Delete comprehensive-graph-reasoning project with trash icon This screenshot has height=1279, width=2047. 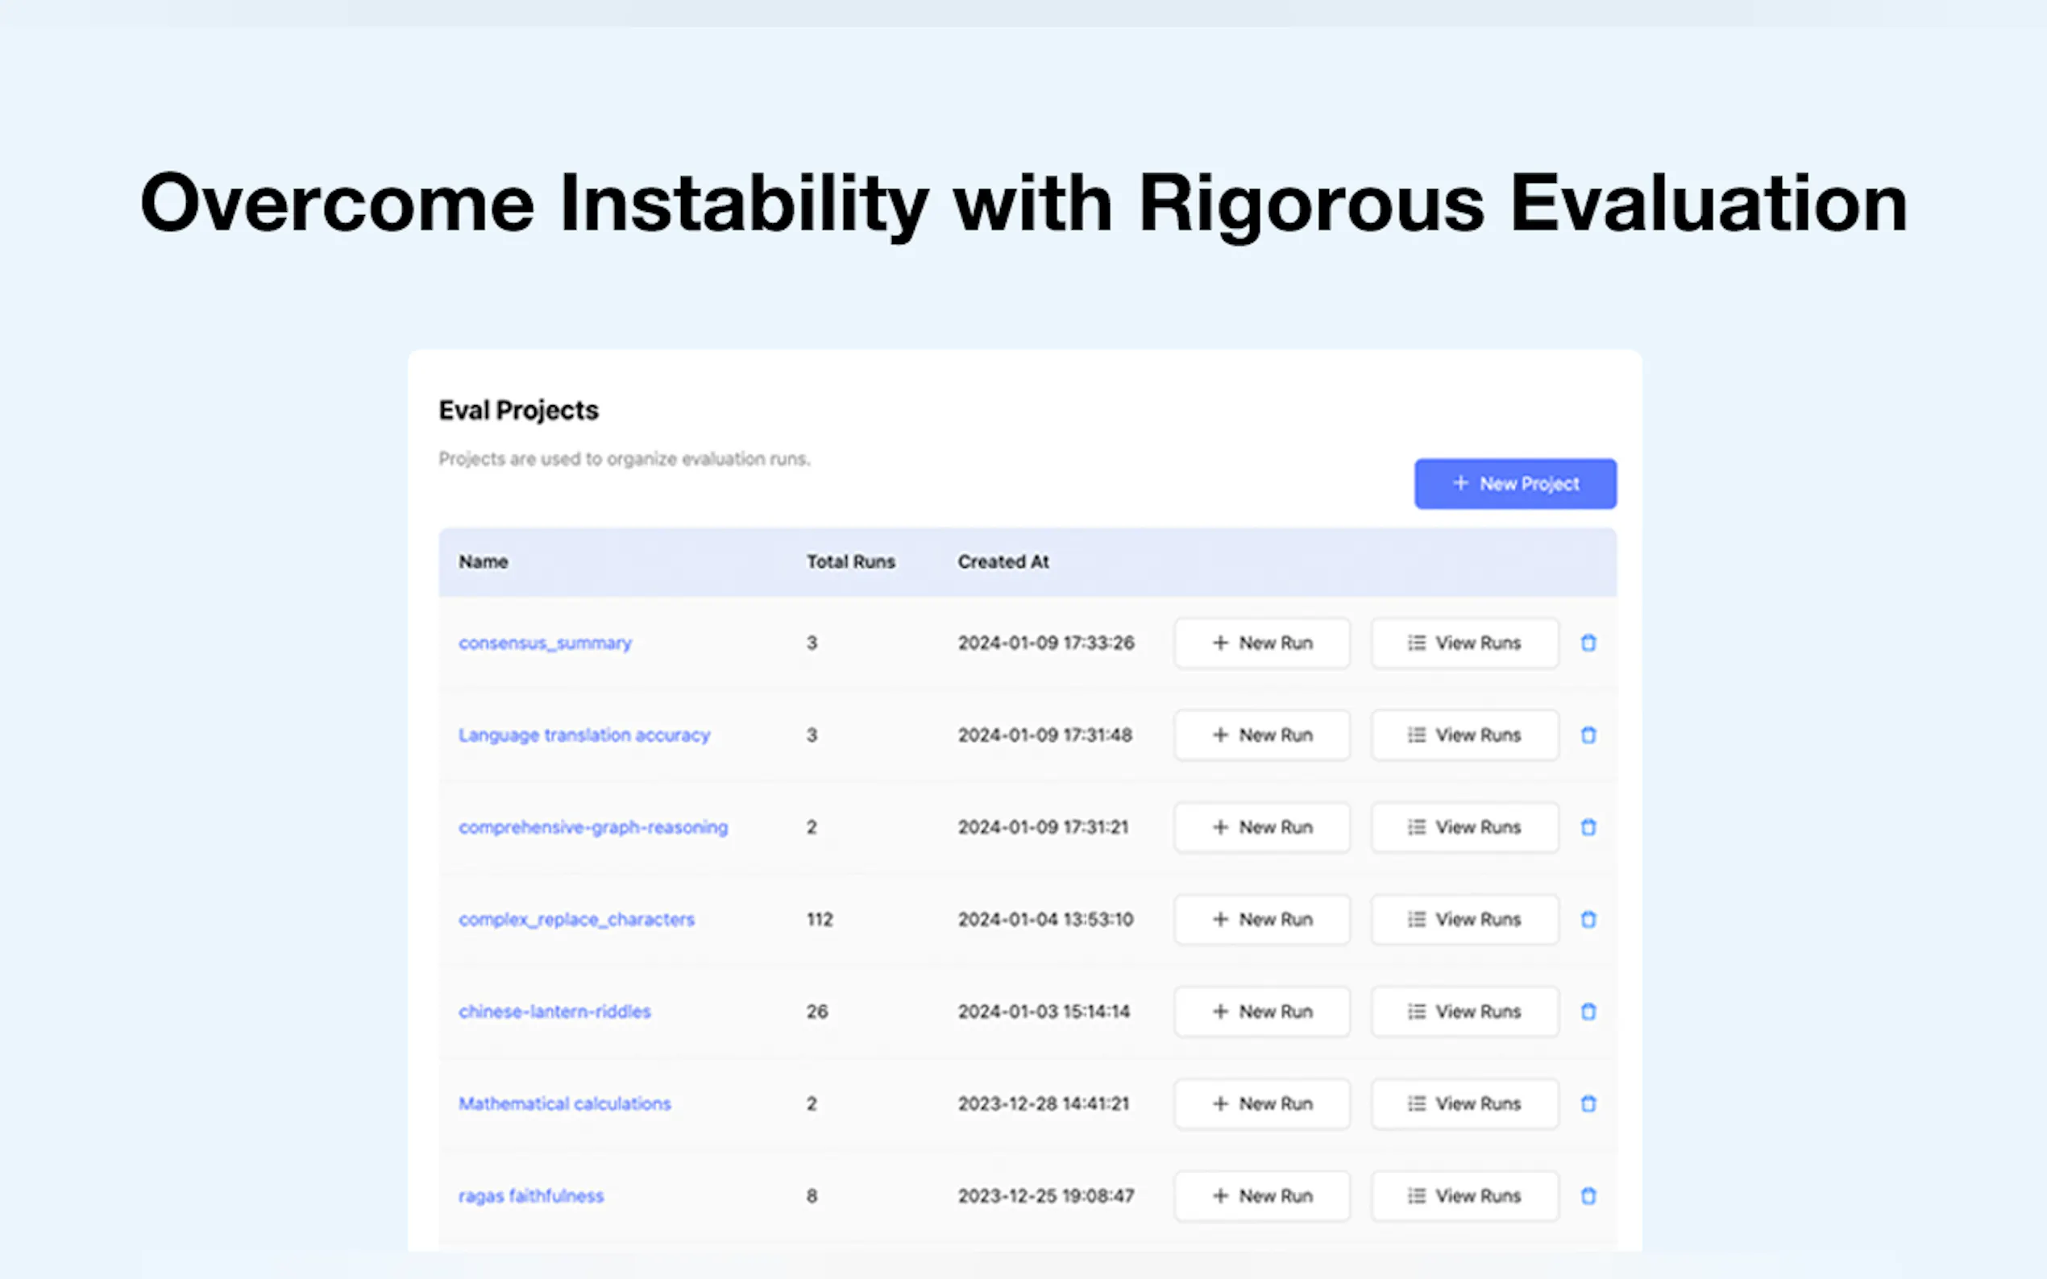point(1588,827)
